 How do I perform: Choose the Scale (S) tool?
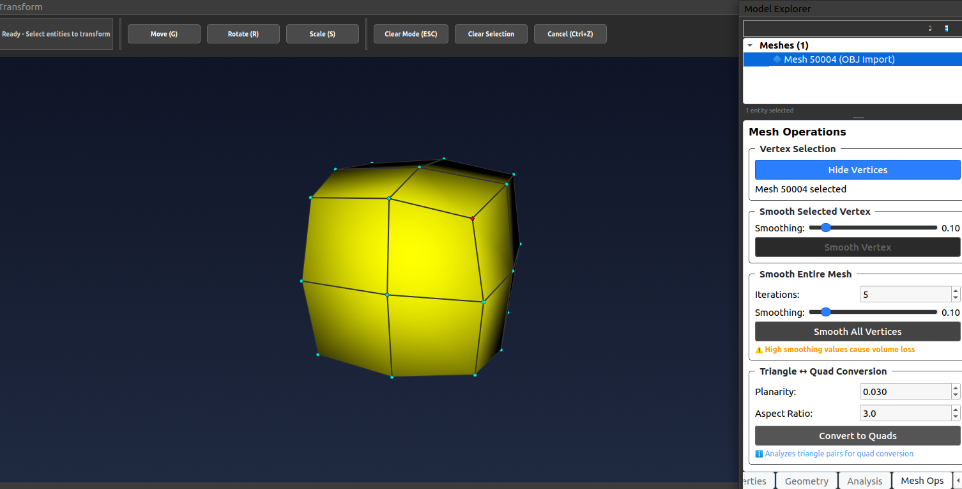coord(322,33)
